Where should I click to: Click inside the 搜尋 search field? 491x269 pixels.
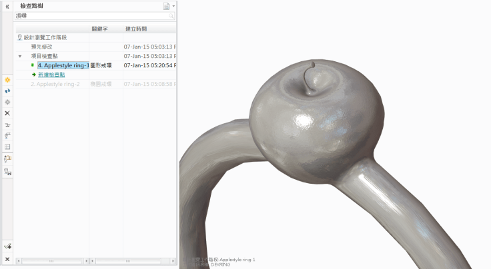pos(90,15)
